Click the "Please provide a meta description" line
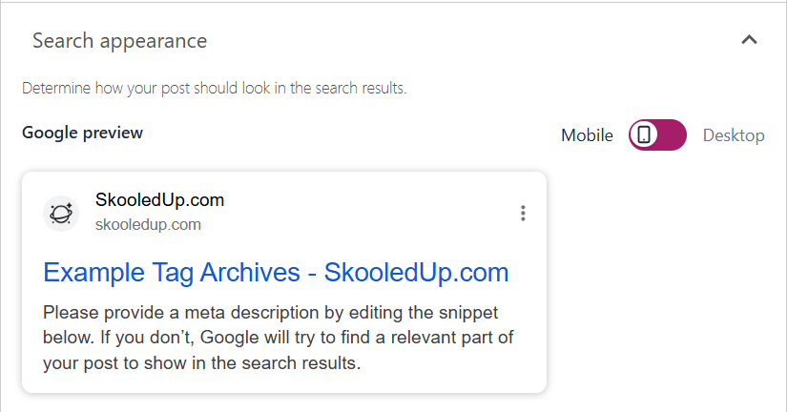Viewport: 788px width, 412px height. 271,313
